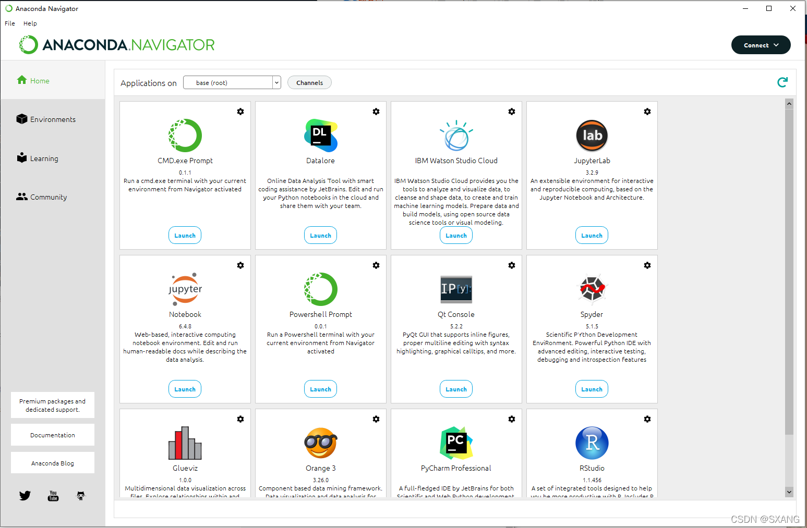Click the "Applications on" label

click(149, 83)
